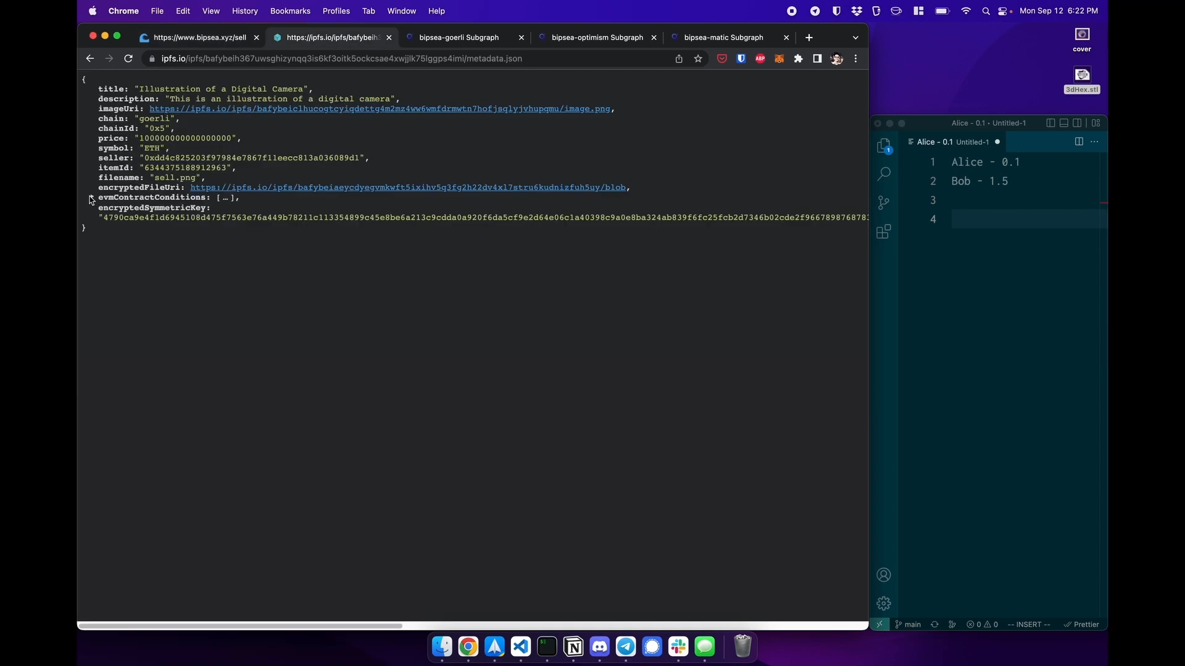This screenshot has width=1185, height=666.
Task: Open Explorer icon in VS Code sidebar
Action: 884,146
